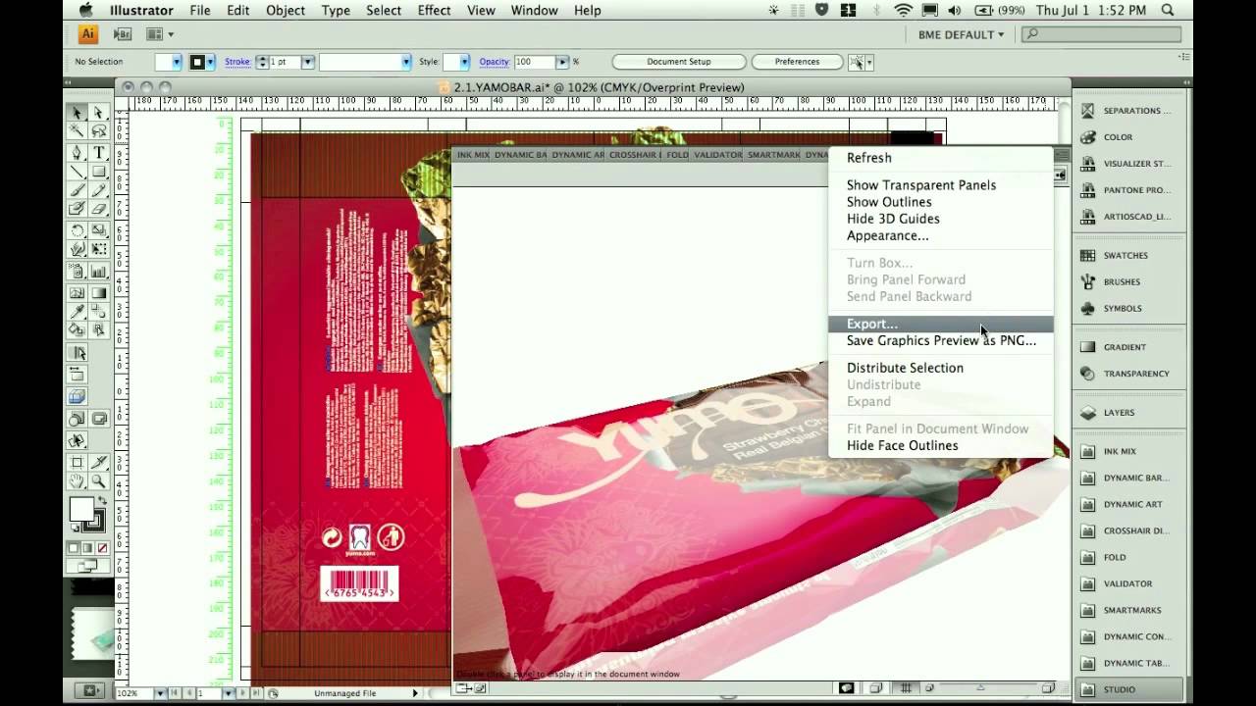Open the brush definition dropdown

405,62
